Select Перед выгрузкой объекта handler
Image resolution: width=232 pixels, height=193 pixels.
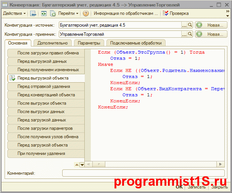click(46, 78)
